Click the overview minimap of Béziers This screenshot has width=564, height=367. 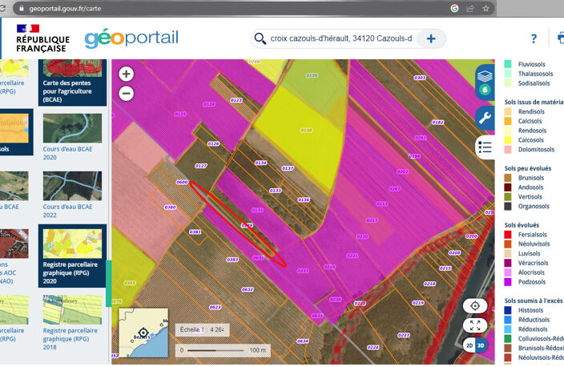point(143,333)
